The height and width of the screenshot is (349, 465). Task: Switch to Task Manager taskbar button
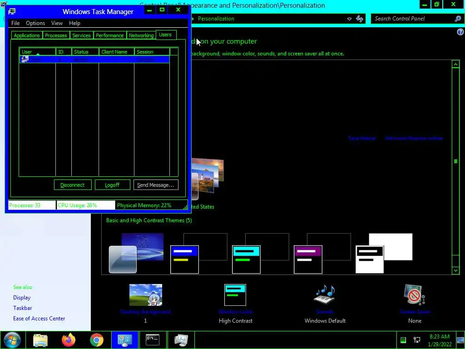181,340
